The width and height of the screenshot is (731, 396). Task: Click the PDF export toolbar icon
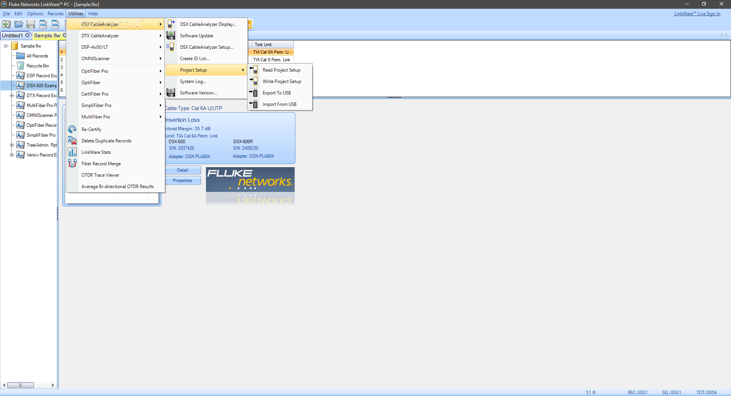43,24
